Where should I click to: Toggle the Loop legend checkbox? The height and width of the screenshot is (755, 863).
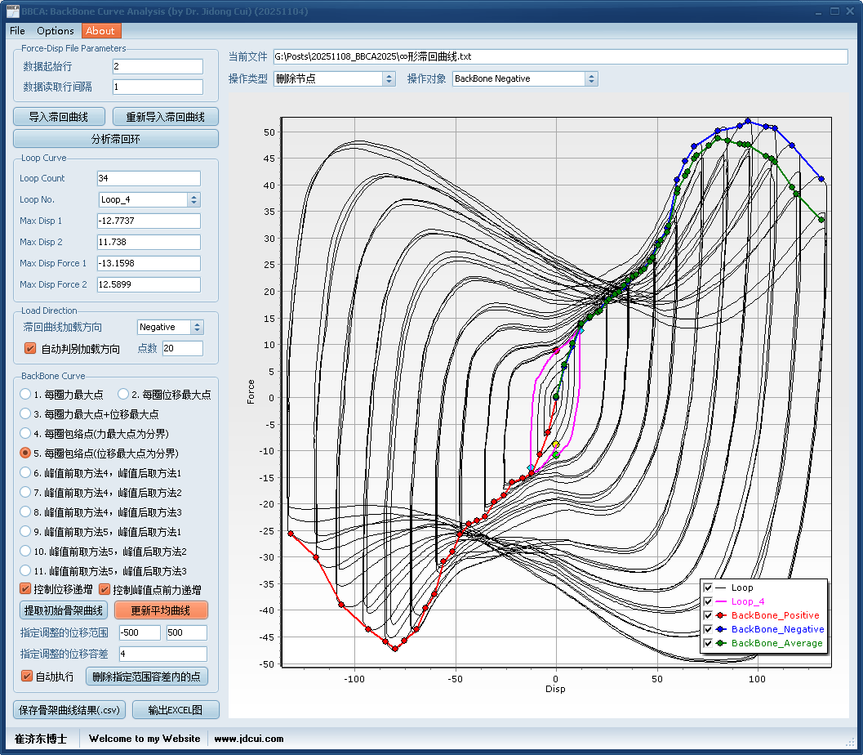click(x=708, y=587)
